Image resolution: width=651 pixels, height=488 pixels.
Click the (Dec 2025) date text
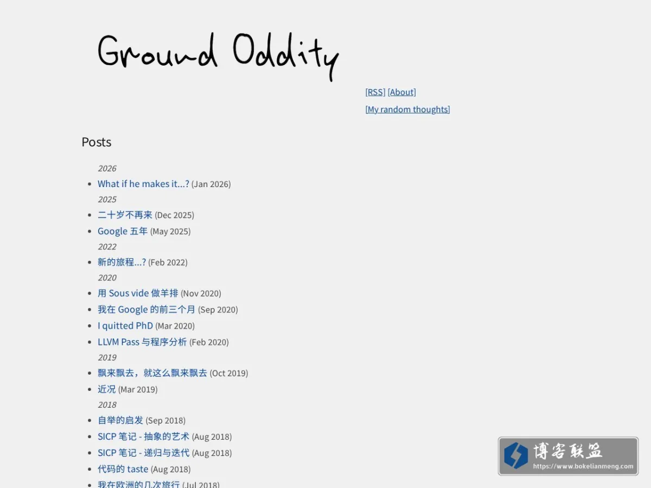[x=175, y=215]
